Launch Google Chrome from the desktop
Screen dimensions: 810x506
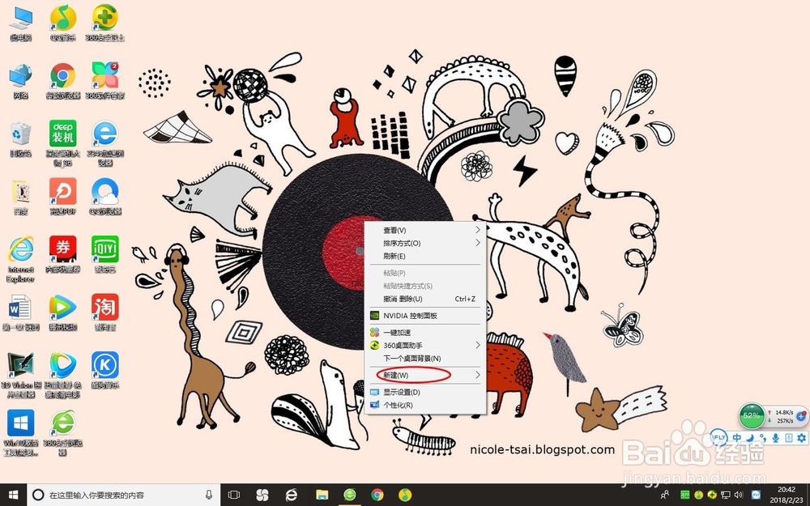(x=62, y=74)
